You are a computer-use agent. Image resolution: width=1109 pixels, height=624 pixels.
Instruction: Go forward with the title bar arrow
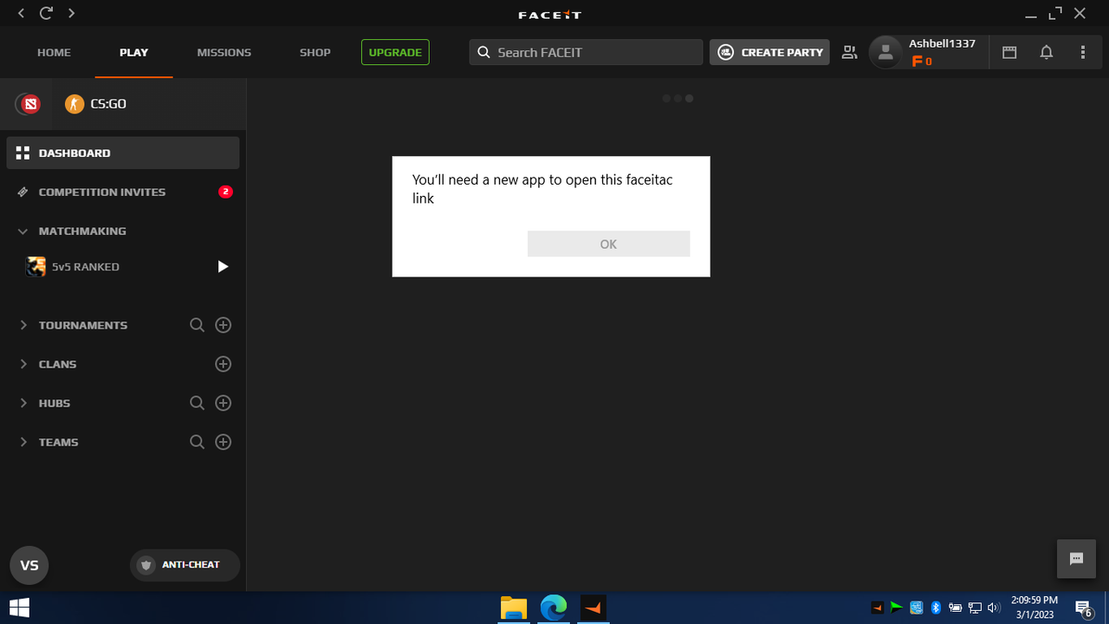click(x=71, y=13)
